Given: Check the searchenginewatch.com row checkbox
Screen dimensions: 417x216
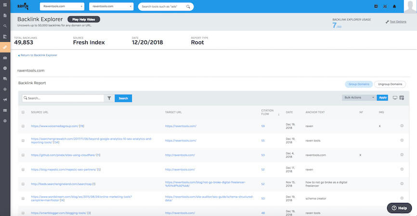Looking at the screenshot, I should 23,140.
